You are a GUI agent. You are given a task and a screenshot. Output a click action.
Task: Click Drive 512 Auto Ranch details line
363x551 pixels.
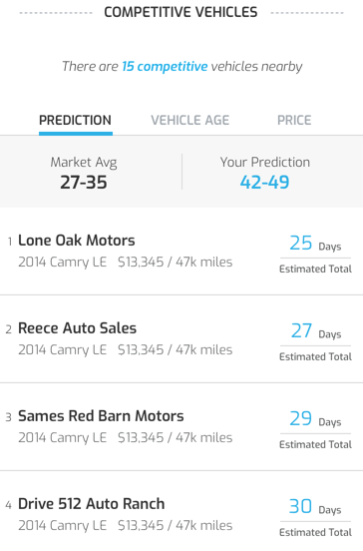126,526
